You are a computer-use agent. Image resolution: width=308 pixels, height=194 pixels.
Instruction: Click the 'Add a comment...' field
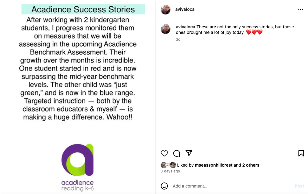[x=232, y=186]
